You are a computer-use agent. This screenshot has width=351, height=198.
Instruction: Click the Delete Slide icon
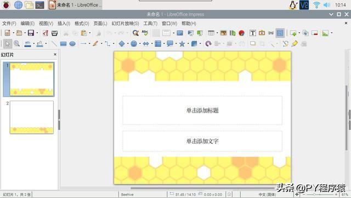point(314,33)
